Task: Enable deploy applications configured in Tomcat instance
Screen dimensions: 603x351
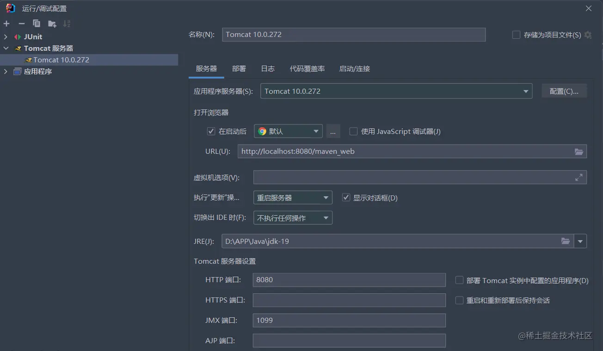Action: (x=460, y=280)
